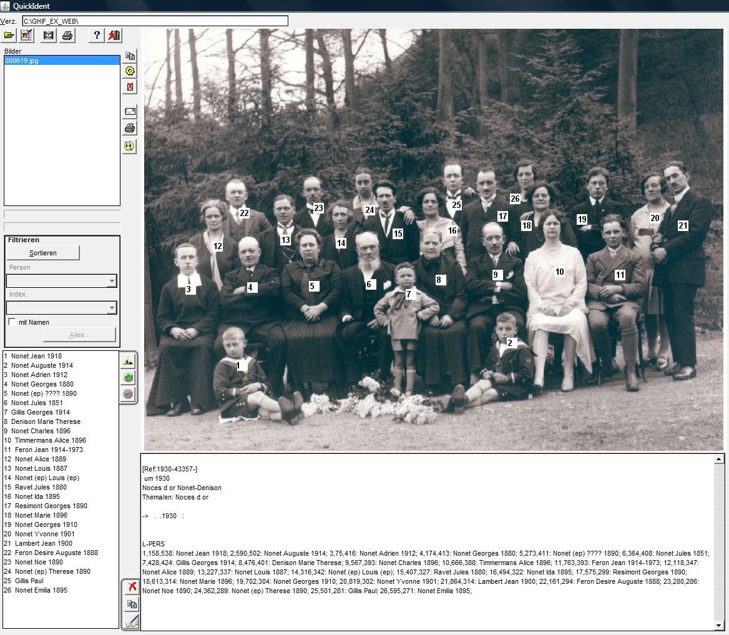This screenshot has width=729, height=635.
Task: Click the yellow gear settings icon
Action: pos(130,71)
